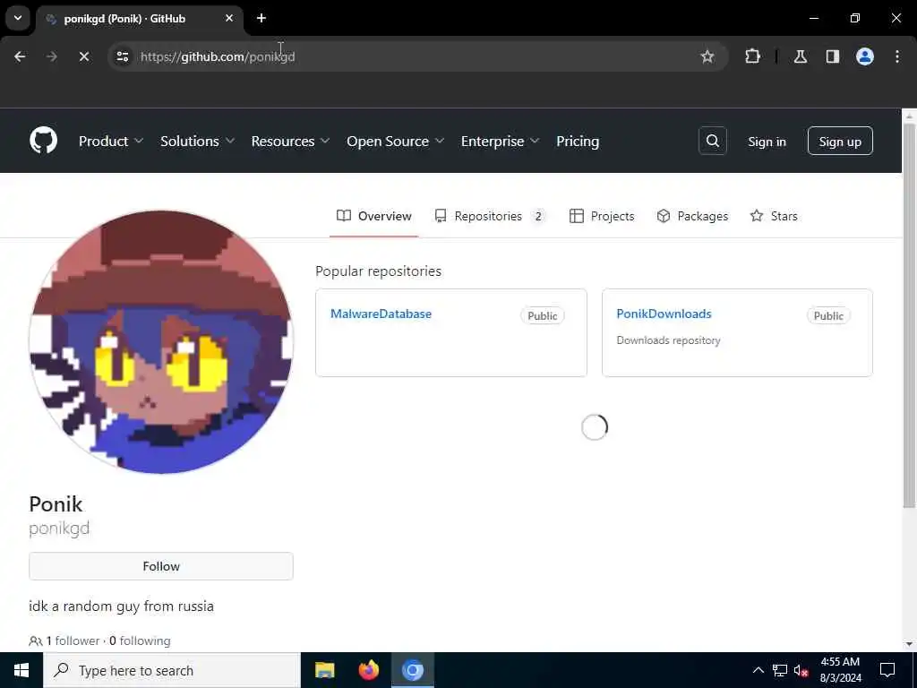The image size is (917, 688).
Task: Click the Windows taskbar search box
Action: [172, 670]
